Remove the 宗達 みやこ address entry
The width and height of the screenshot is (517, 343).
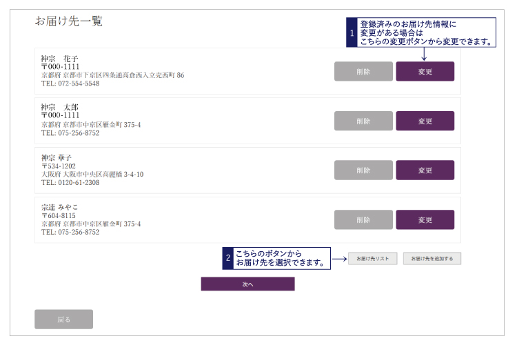coord(363,219)
